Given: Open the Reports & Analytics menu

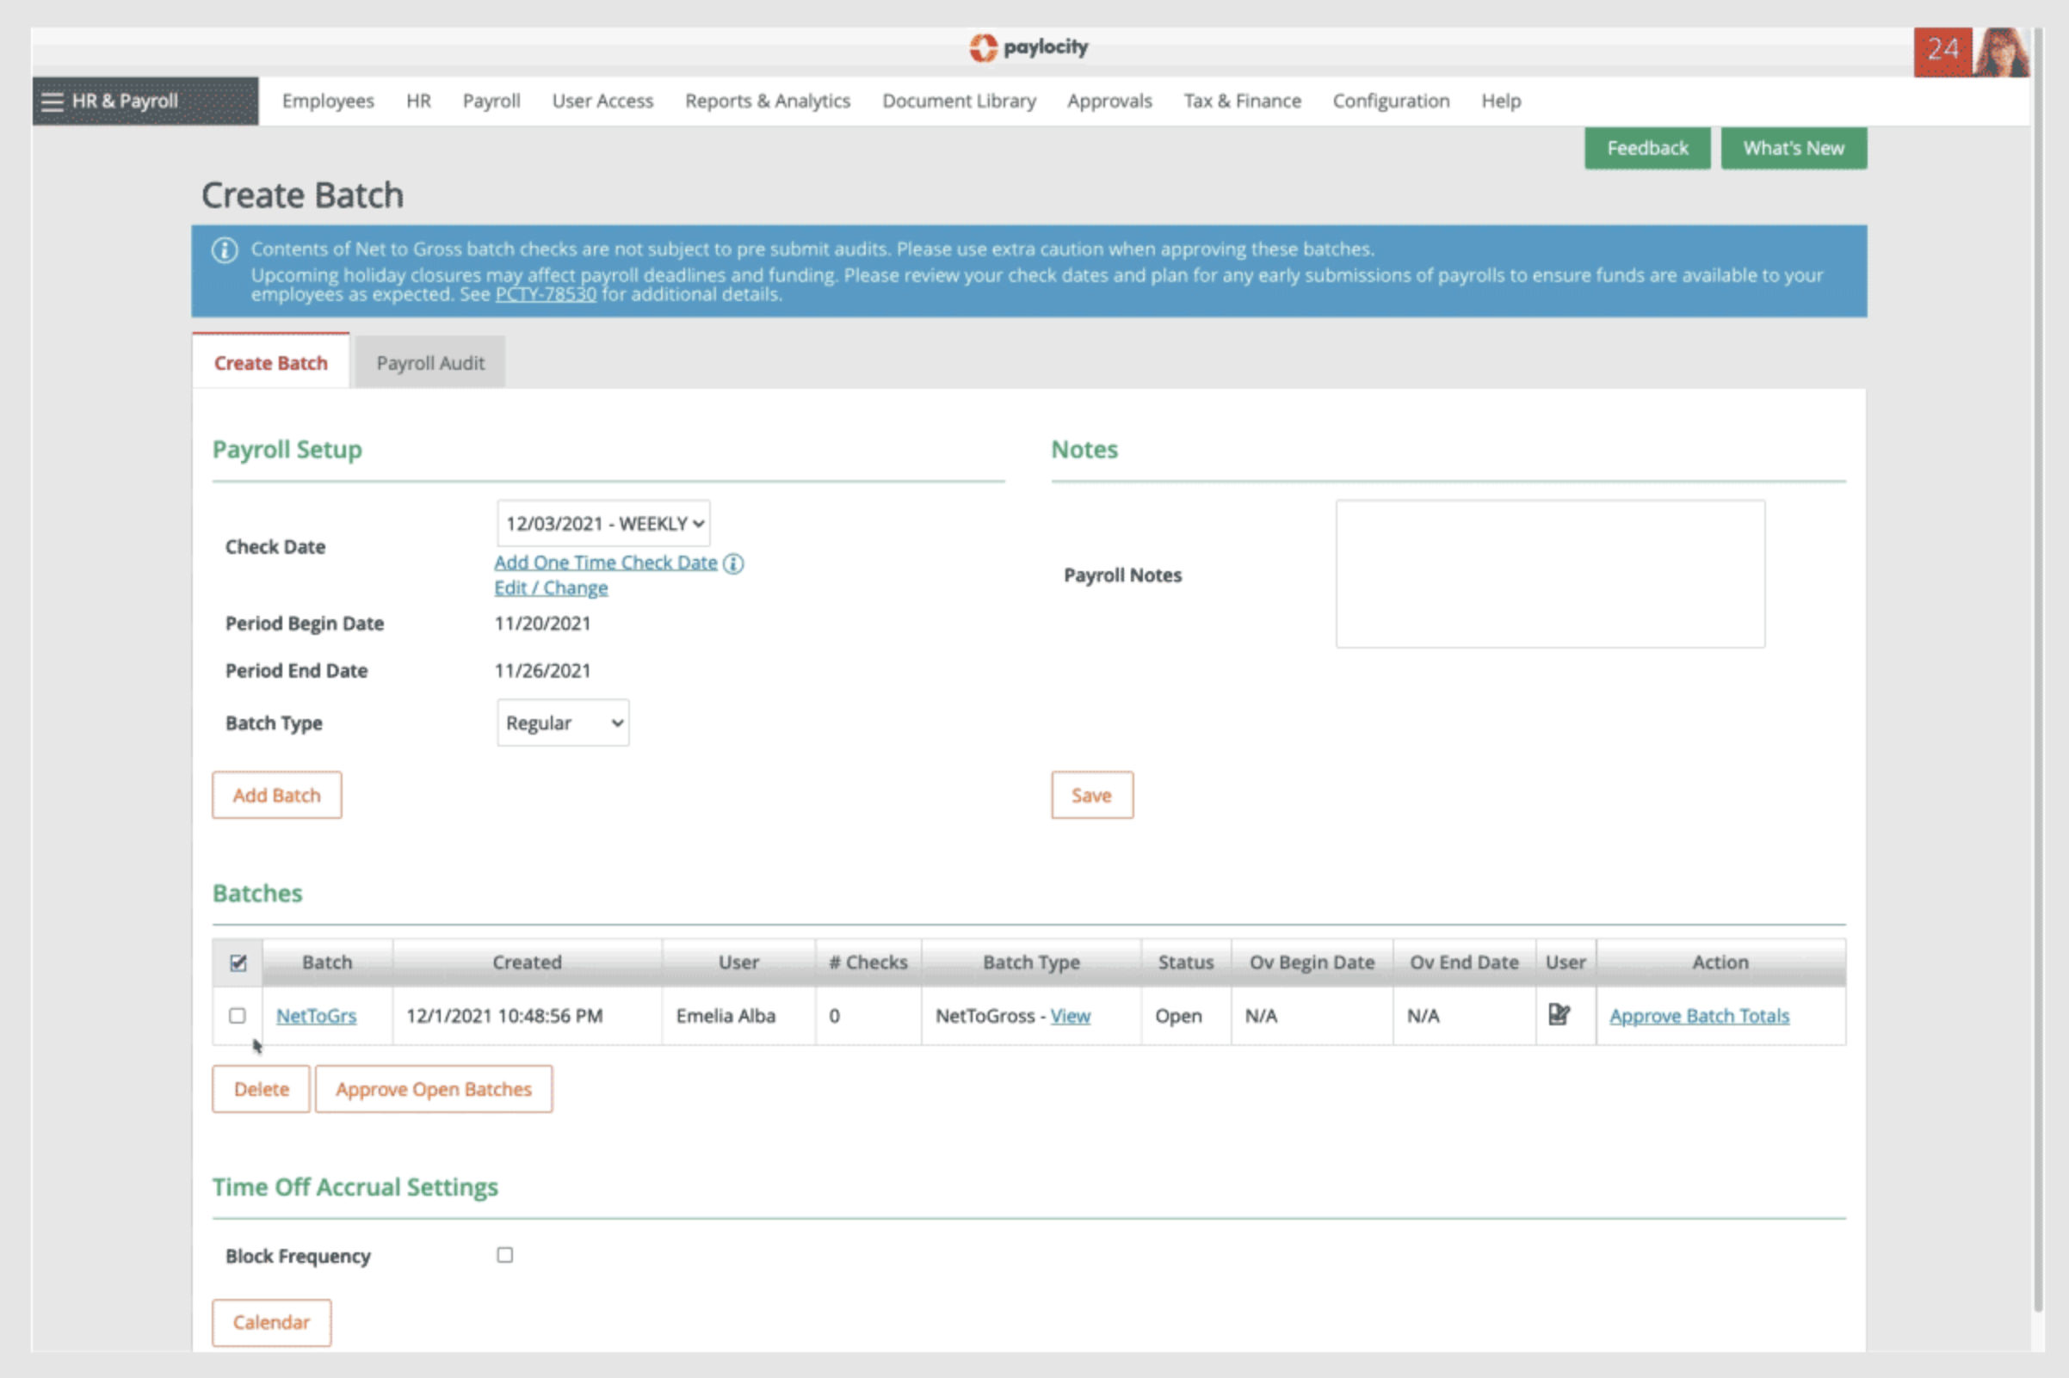Looking at the screenshot, I should point(767,101).
